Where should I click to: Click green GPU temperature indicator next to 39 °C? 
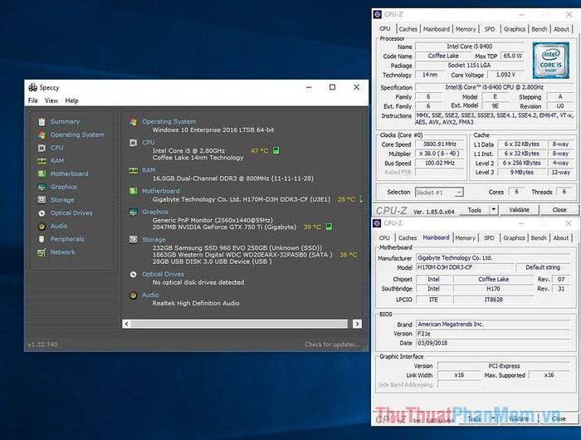(x=329, y=227)
